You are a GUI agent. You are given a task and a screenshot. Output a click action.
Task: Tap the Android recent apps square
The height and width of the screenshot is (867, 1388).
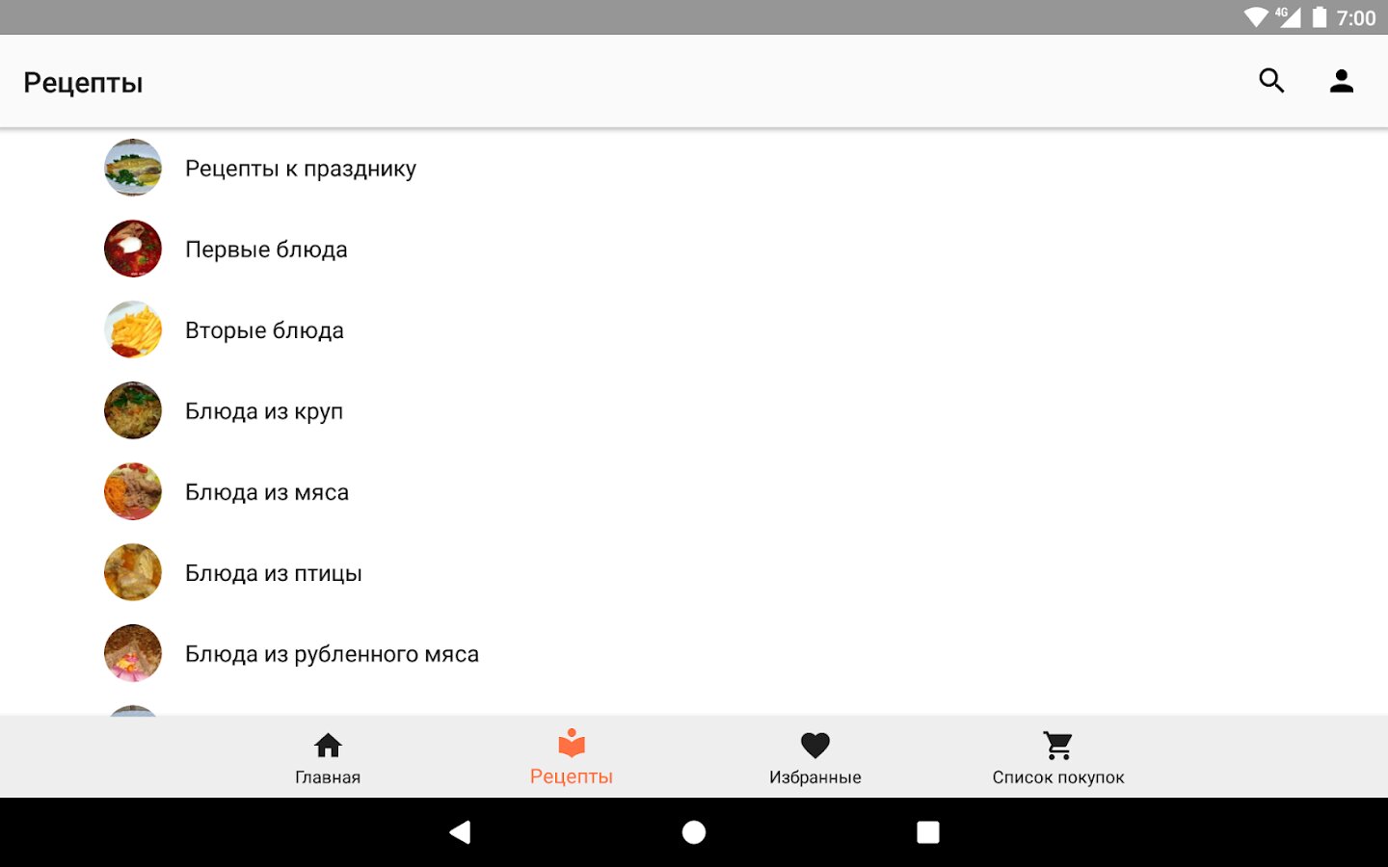pos(928,832)
